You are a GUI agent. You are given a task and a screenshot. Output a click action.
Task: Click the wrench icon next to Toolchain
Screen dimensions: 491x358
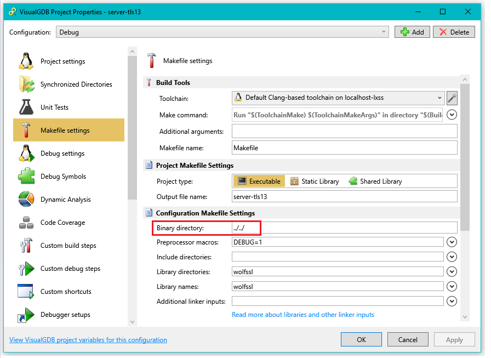pos(452,98)
